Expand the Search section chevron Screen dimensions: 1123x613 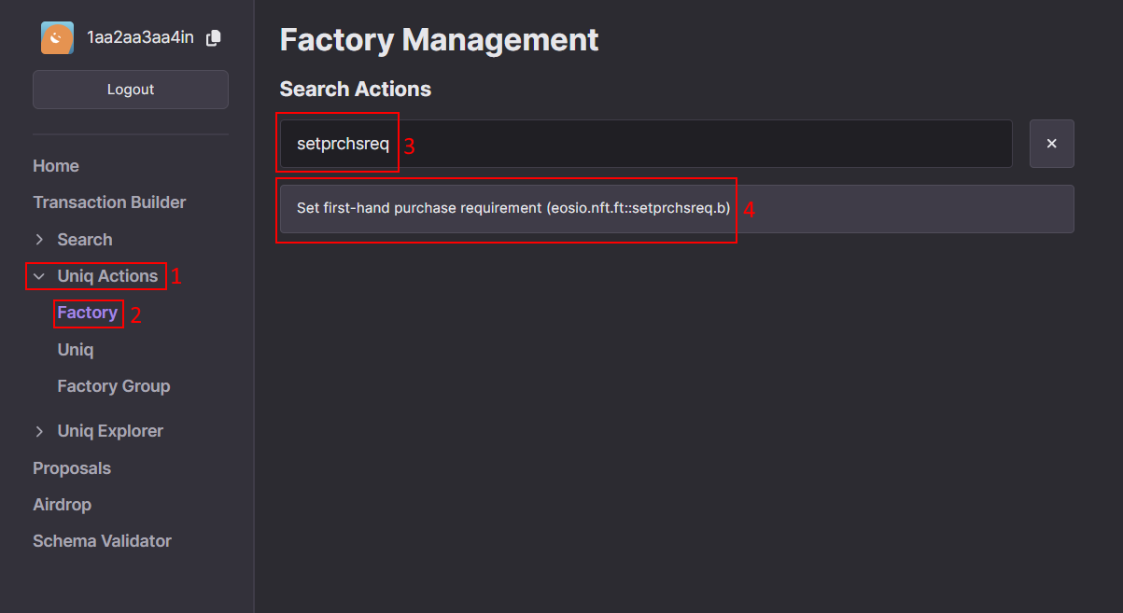click(x=39, y=240)
